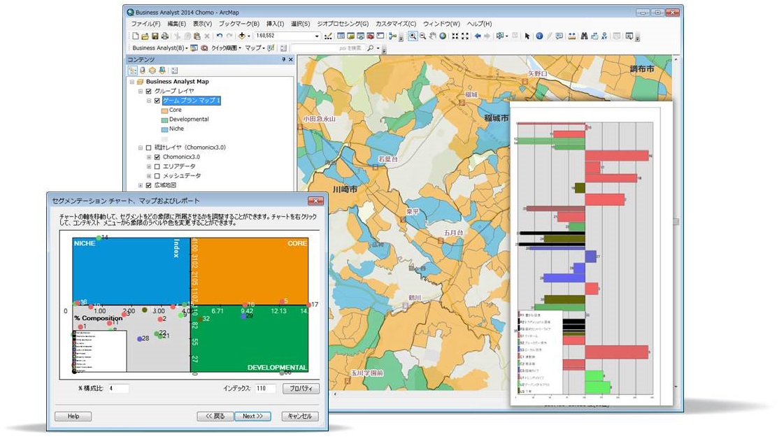Expand the エリアデータ tree node
This screenshot has width=784, height=439.
(149, 166)
